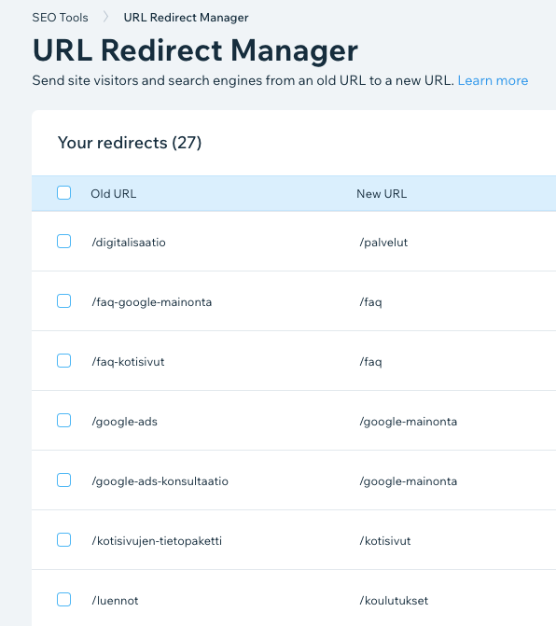Click the Your redirects (27) heading
556x626 pixels.
coord(130,143)
